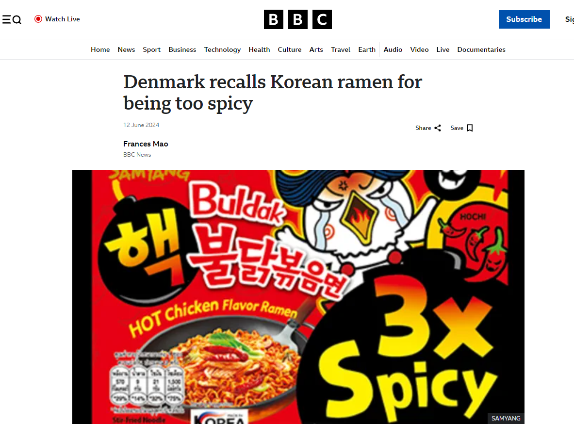
Task: Click the Save bookmark icon
Action: tap(470, 128)
